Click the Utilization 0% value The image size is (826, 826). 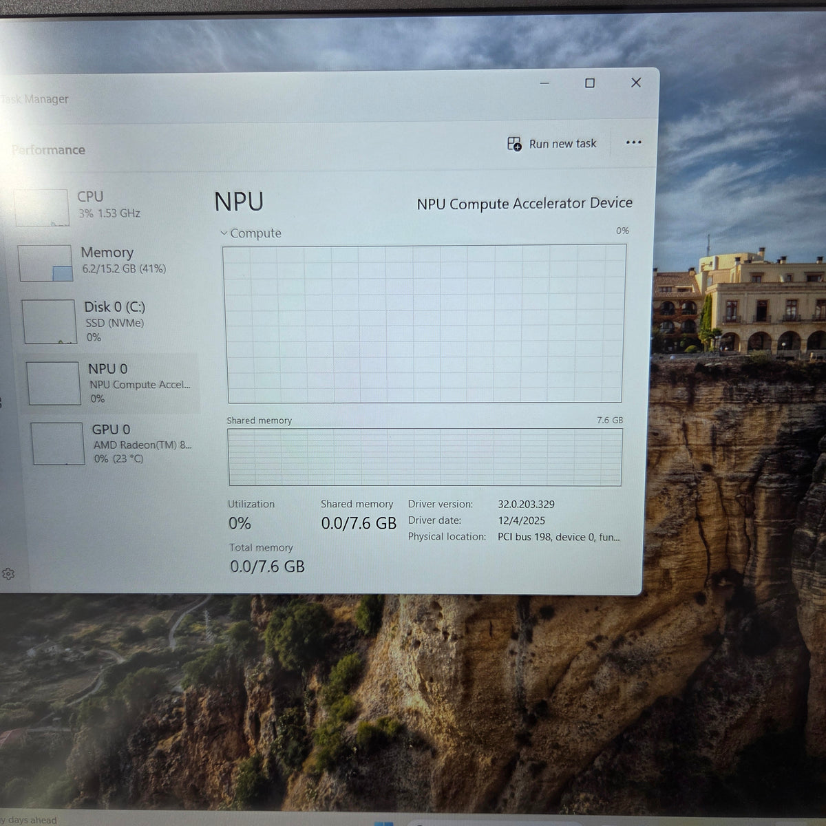pyautogui.click(x=240, y=523)
